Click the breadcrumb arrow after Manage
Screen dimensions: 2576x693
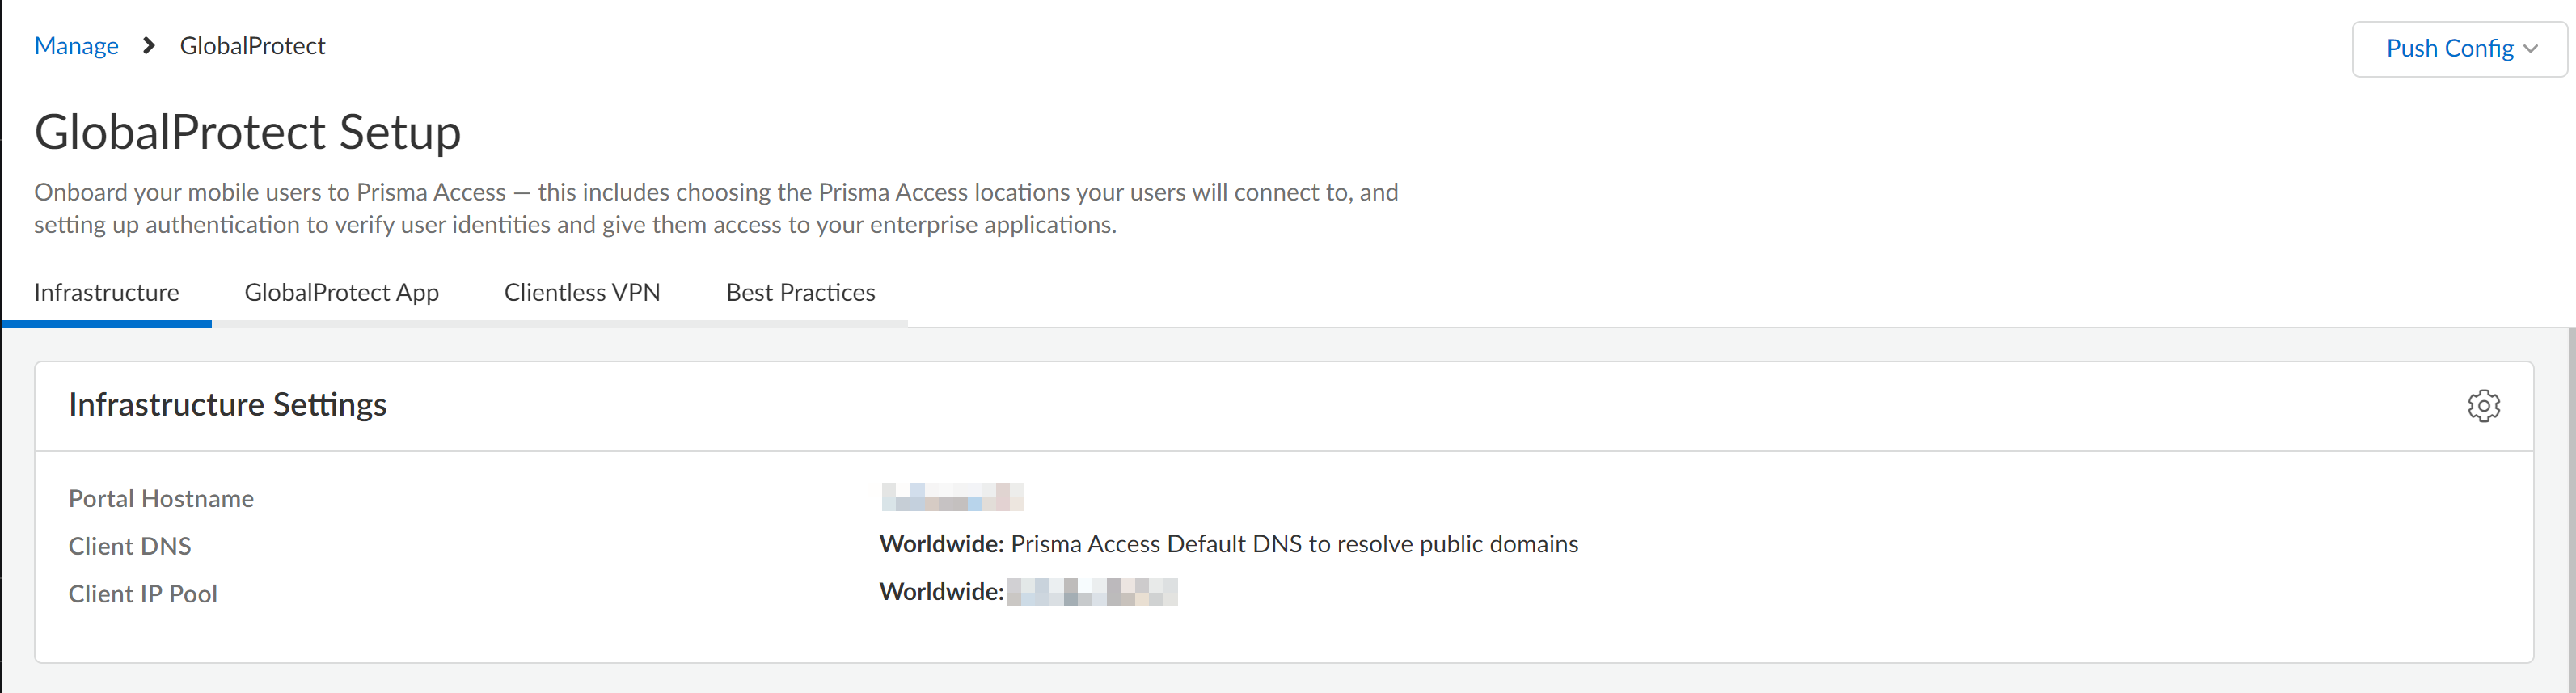tap(149, 46)
